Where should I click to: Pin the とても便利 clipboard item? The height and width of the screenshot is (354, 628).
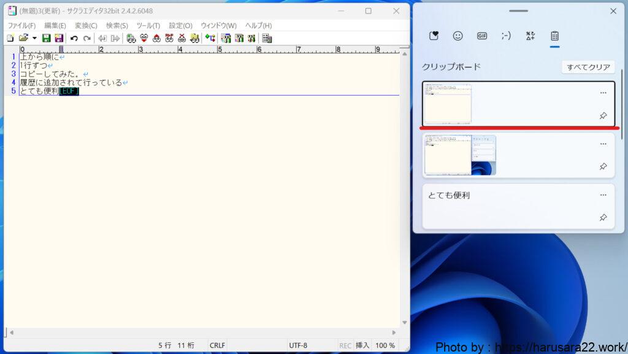(x=603, y=218)
